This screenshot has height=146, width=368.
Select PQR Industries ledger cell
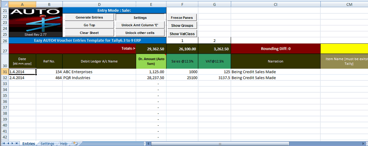pyautogui.click(x=99, y=78)
